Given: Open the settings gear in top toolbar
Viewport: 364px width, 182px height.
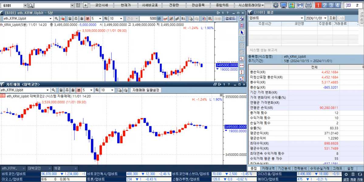Looking at the screenshot, I should point(276,5).
